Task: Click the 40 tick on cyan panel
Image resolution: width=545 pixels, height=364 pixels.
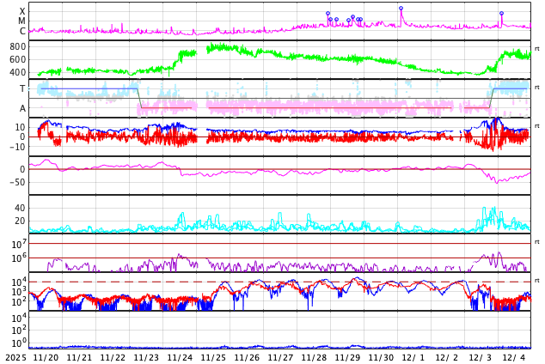Action: [20, 208]
